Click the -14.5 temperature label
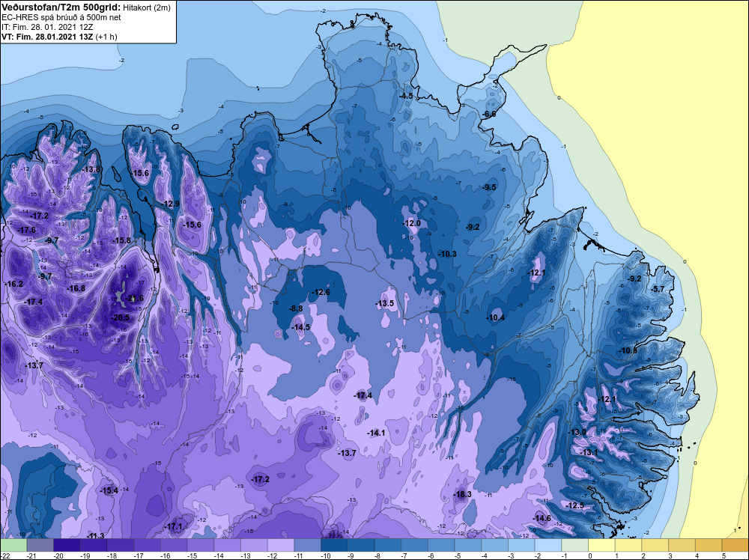 pos(301,327)
